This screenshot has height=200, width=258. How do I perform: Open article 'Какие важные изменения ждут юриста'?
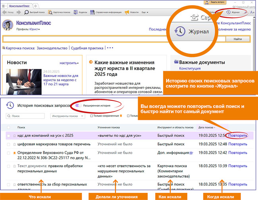[125, 68]
